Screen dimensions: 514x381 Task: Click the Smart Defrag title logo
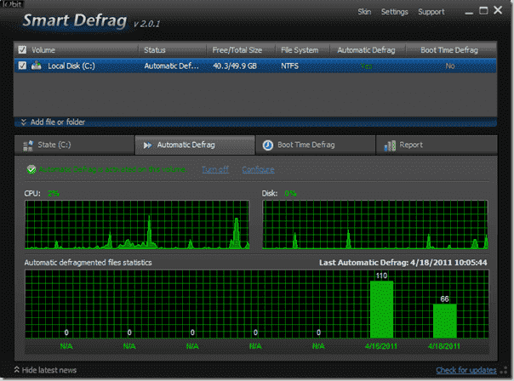point(75,21)
